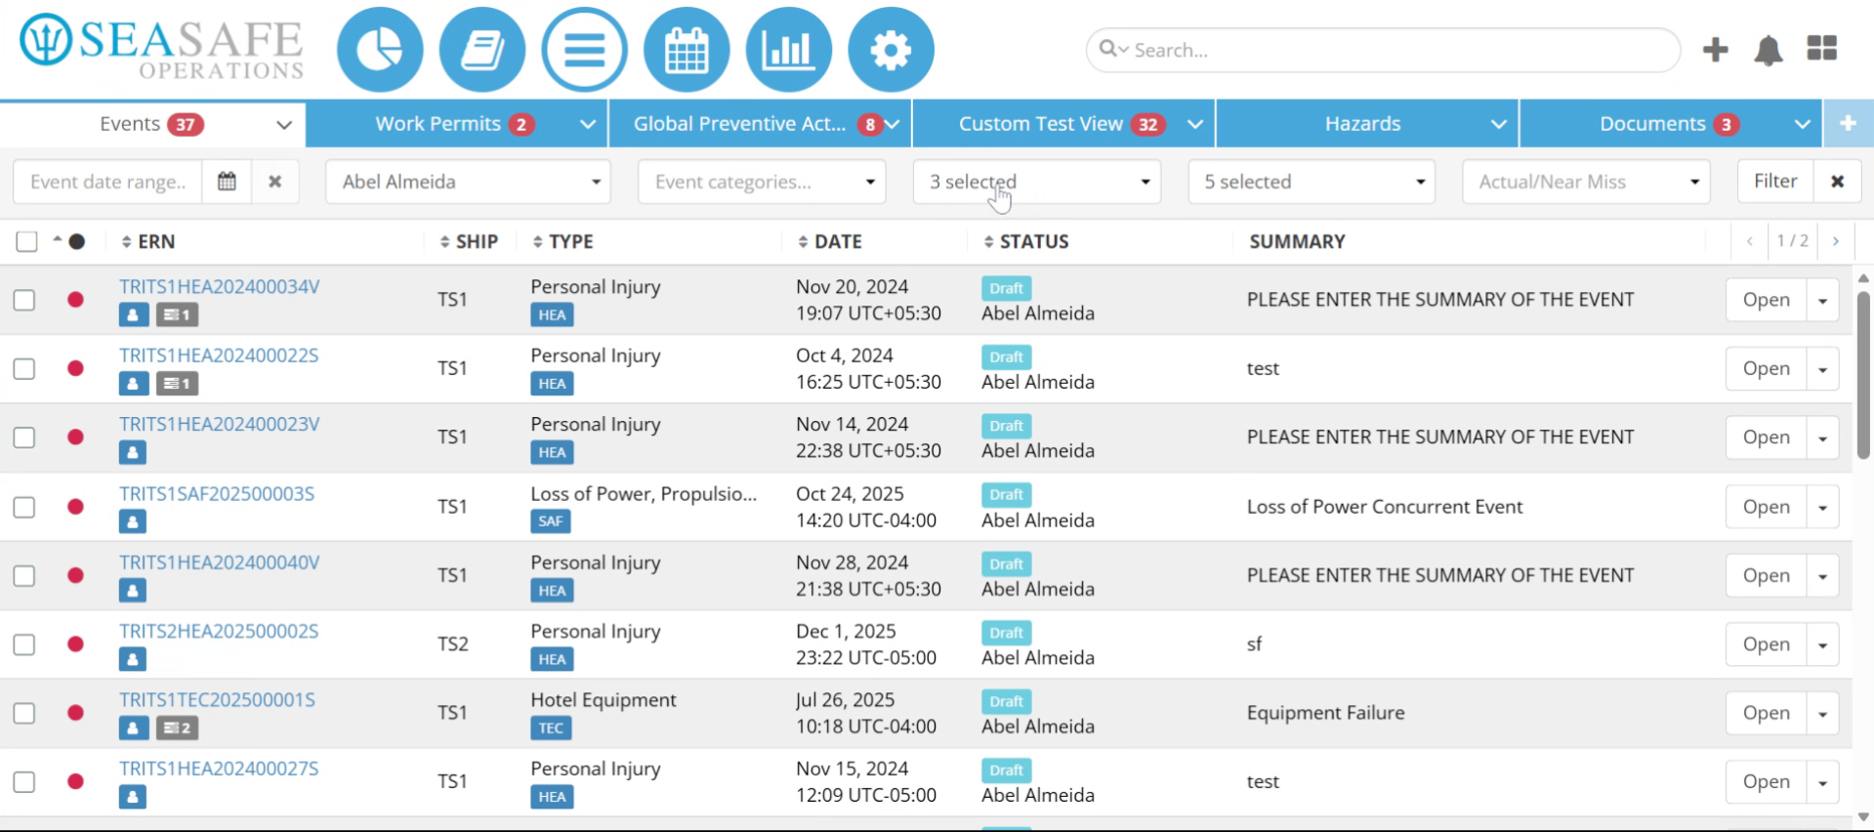Select the checkbox for TRITS1SAF202500003S row
1874x832 pixels.
(x=24, y=507)
